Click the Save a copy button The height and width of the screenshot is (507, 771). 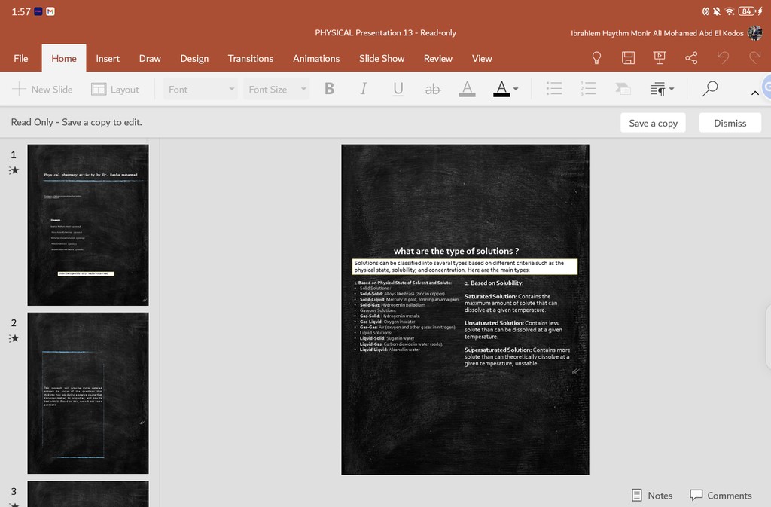click(x=653, y=123)
